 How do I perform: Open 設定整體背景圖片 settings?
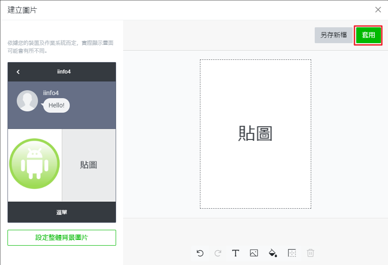coord(61,237)
